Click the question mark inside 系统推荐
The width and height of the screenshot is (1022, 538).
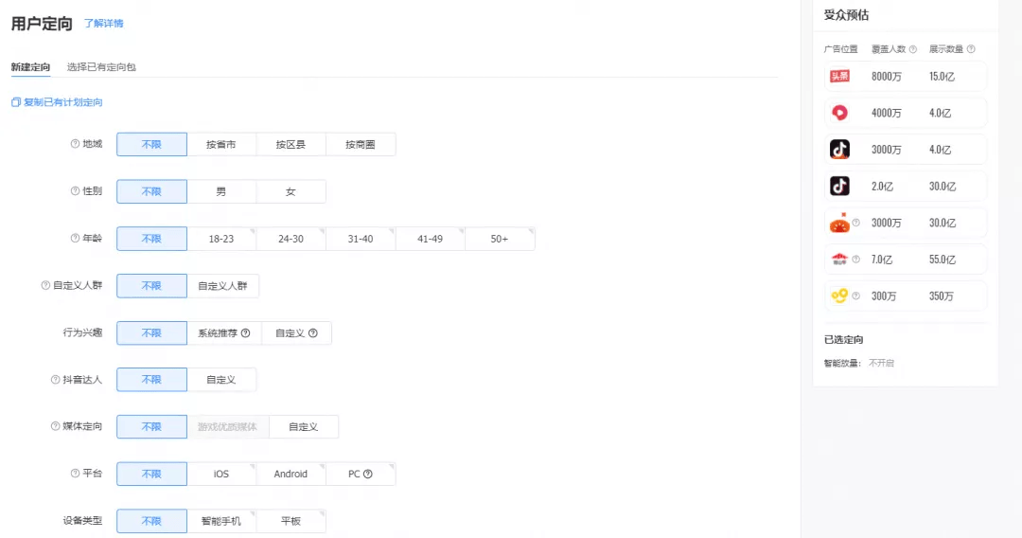click(246, 333)
